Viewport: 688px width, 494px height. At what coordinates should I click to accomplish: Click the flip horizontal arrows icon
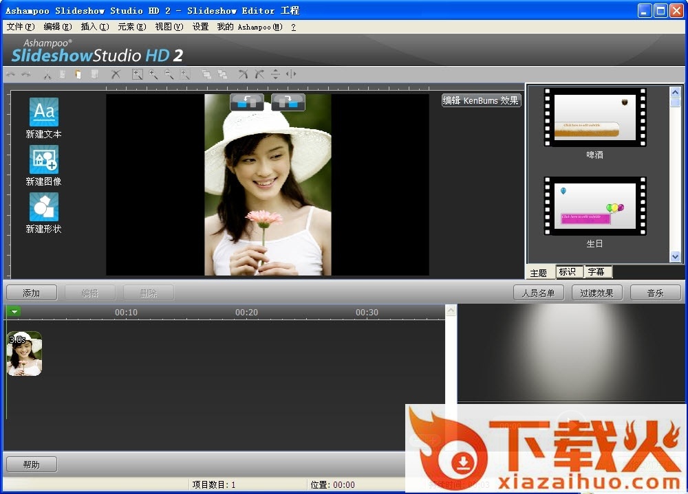click(291, 74)
